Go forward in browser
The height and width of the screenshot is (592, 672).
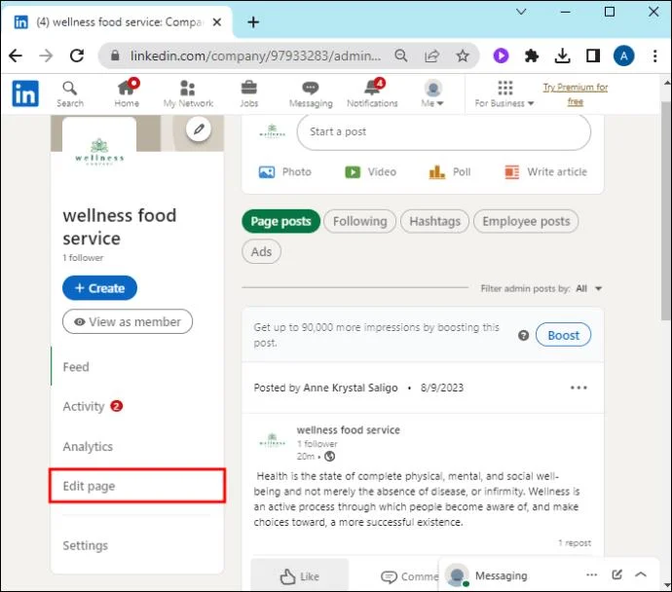[46, 55]
